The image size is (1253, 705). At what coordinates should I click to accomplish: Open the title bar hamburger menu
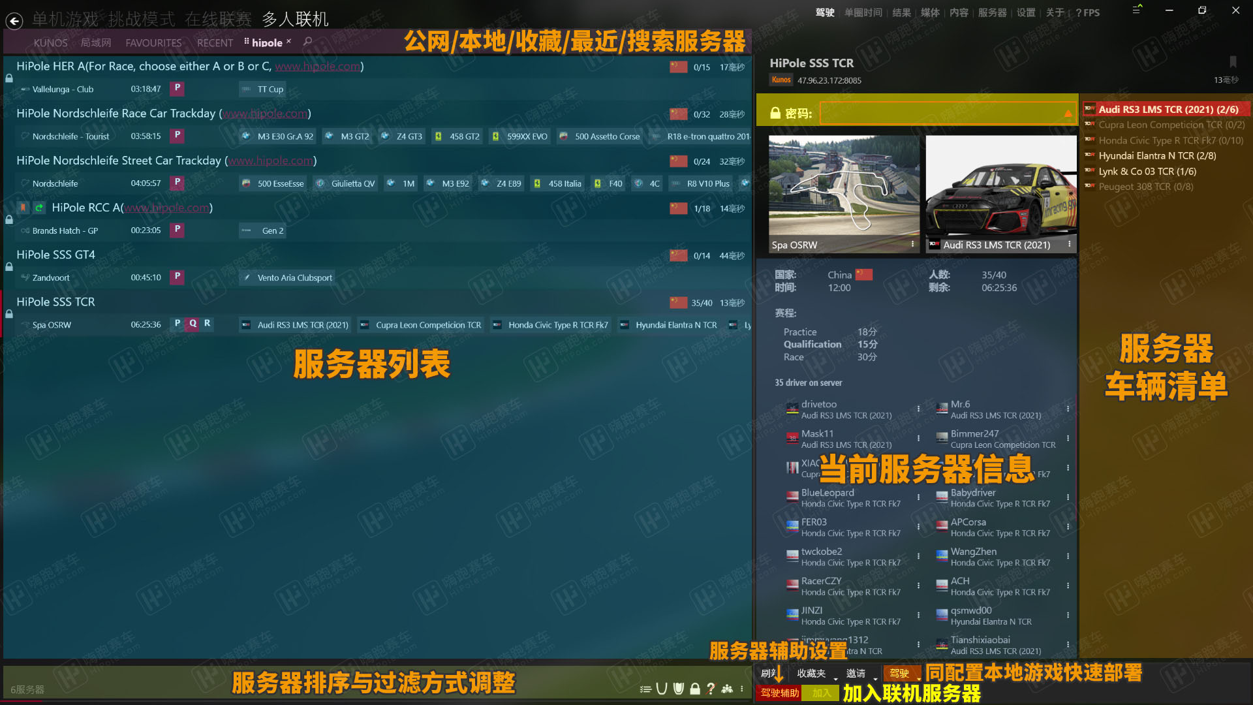coord(1137,10)
